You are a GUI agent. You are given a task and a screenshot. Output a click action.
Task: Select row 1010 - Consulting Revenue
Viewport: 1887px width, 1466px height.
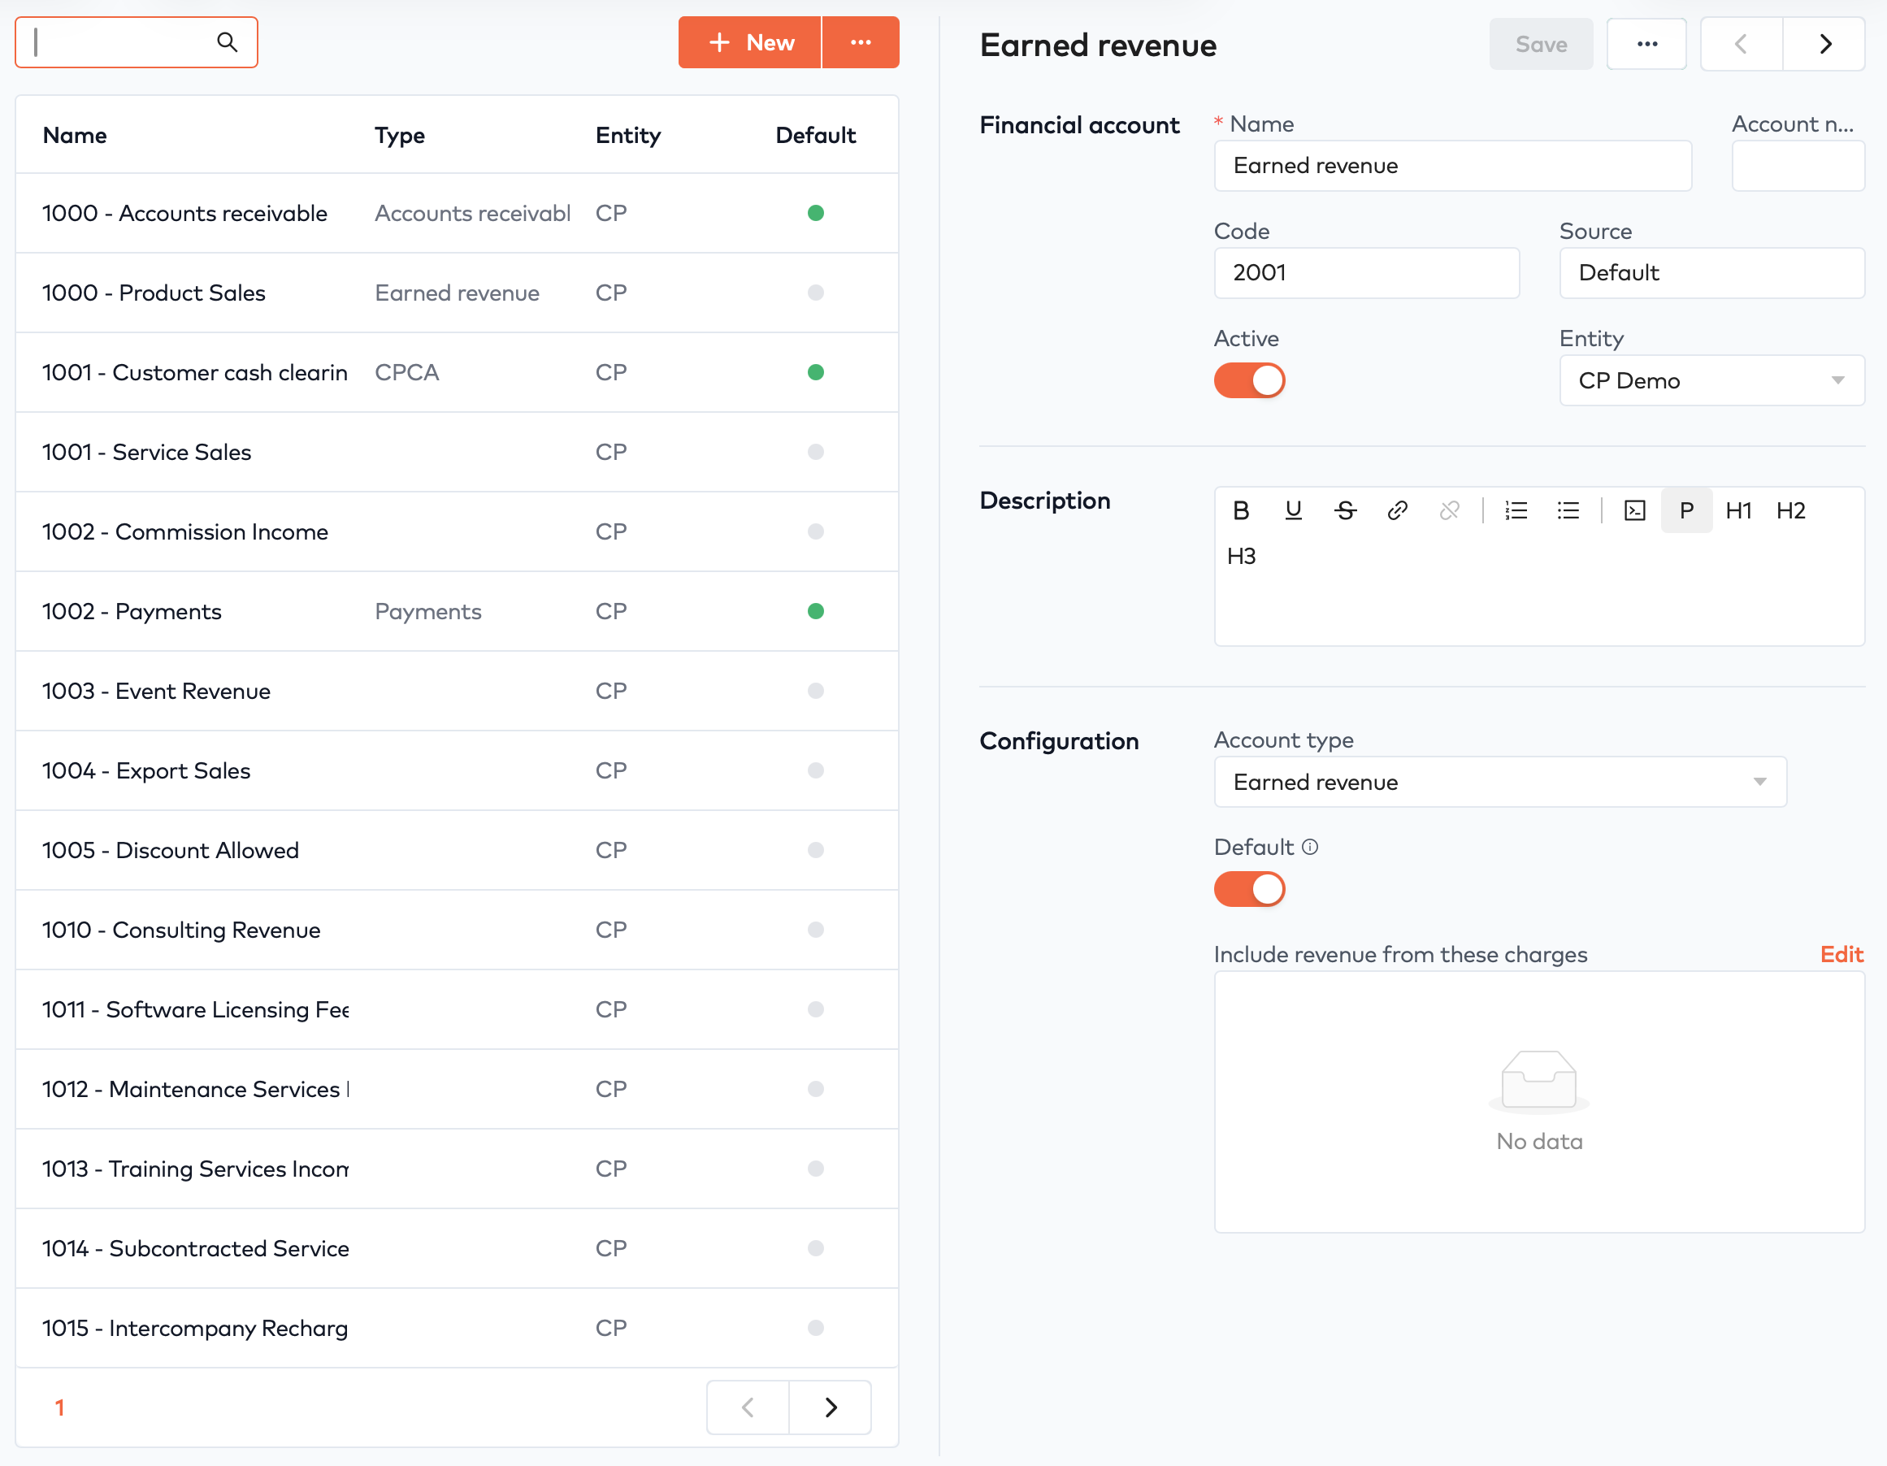tap(457, 930)
